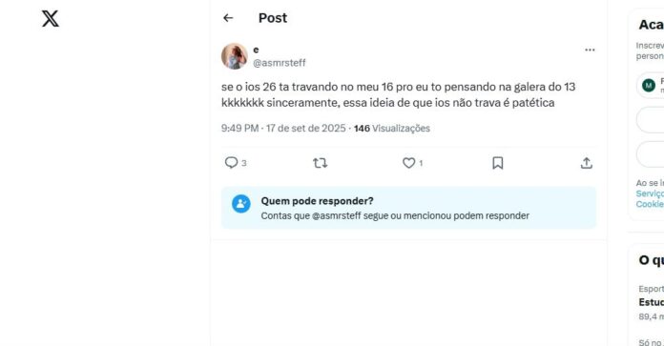Click the display name 'e'
The image size is (664, 346).
coord(256,50)
